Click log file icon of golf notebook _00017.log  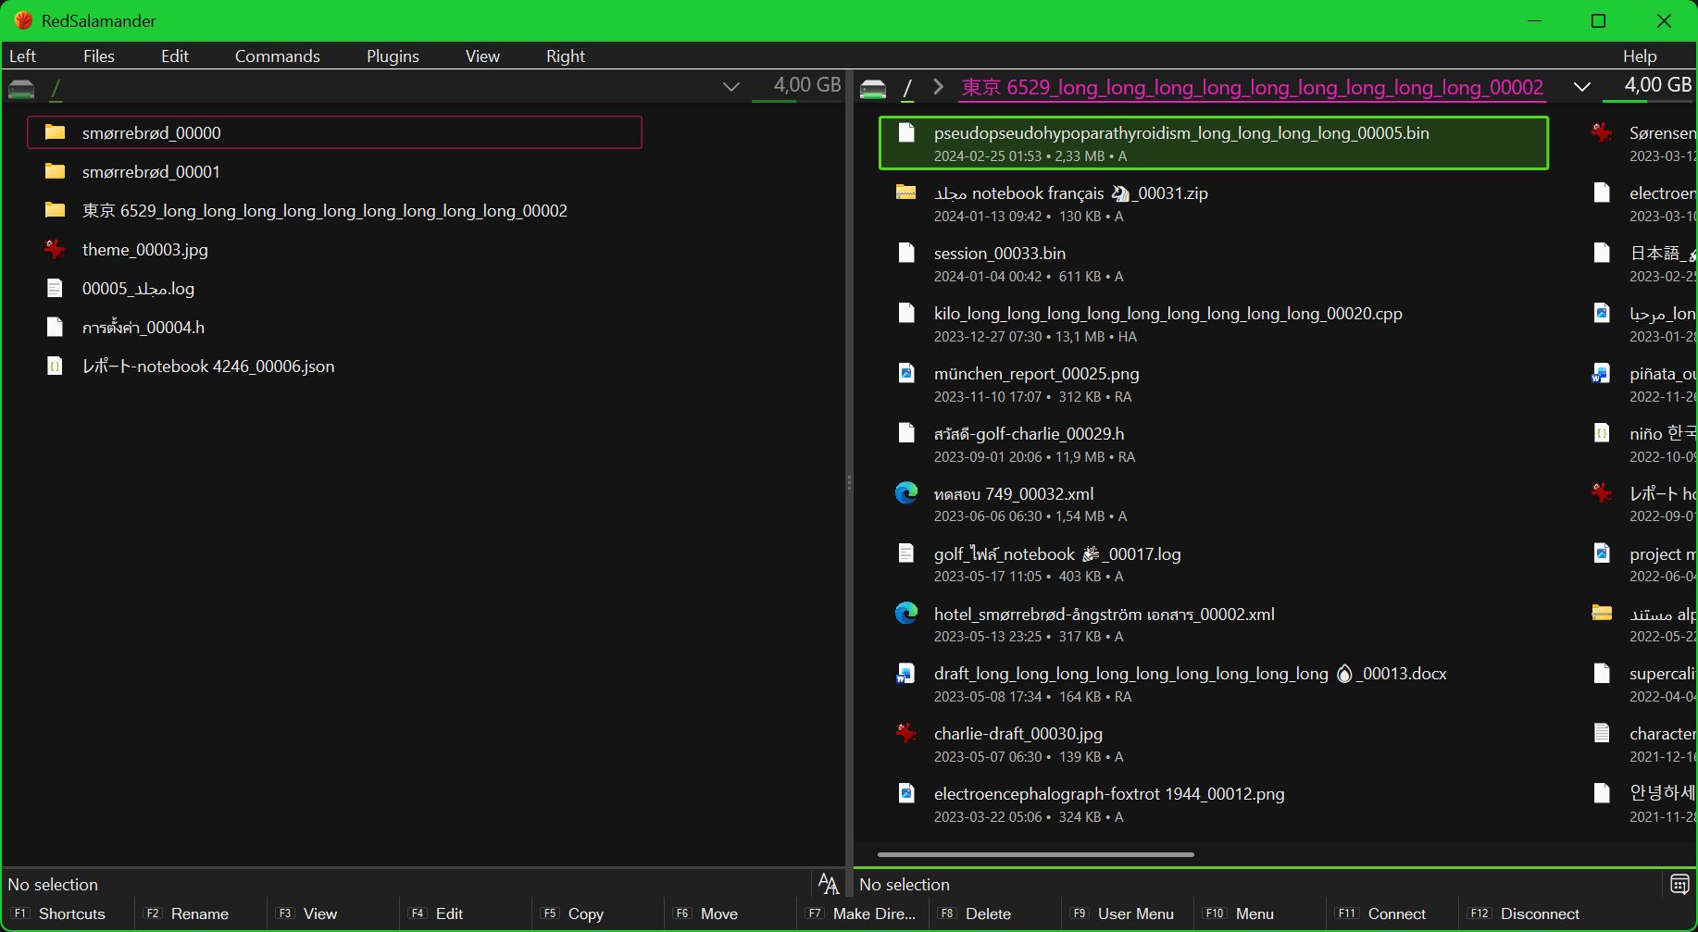(906, 553)
